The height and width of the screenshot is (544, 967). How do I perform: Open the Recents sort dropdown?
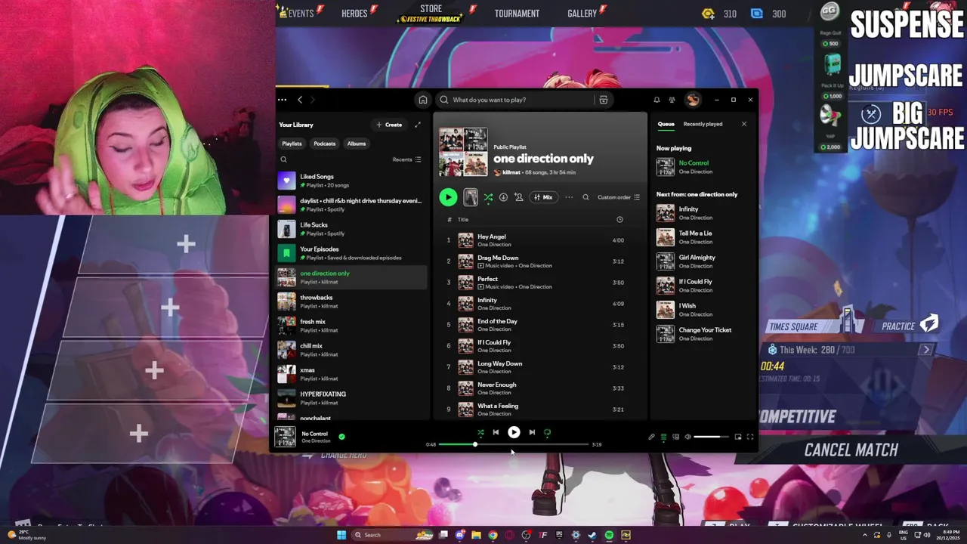406,159
